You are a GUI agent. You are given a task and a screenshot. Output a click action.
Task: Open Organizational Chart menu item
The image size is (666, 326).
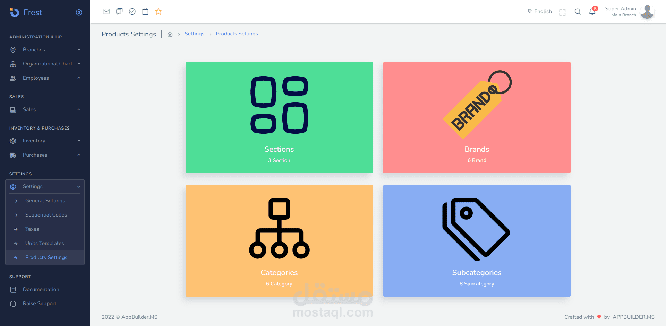click(45, 64)
